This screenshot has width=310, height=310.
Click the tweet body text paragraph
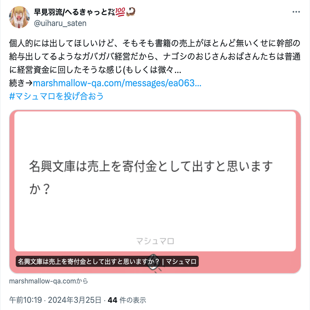pos(155,56)
